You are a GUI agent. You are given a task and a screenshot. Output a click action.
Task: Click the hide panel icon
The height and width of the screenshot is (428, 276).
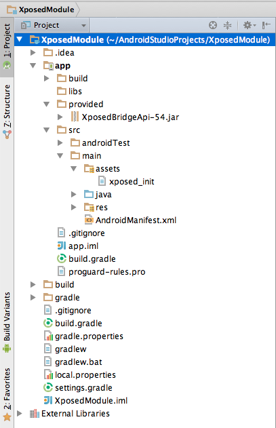click(267, 25)
